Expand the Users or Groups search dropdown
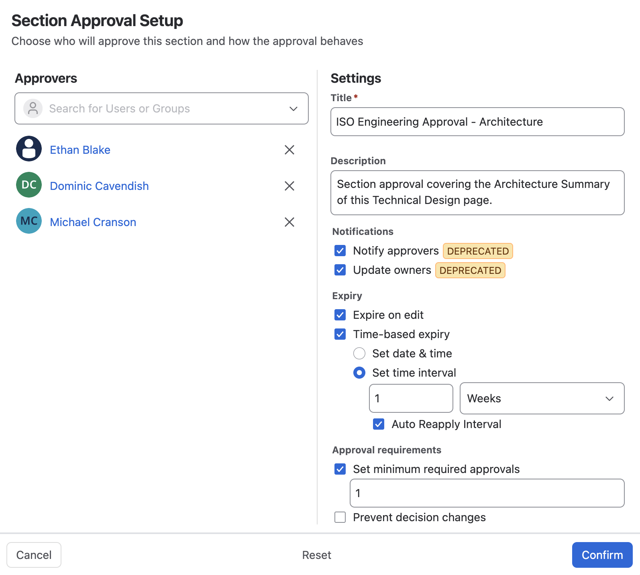The image size is (640, 575). click(294, 109)
